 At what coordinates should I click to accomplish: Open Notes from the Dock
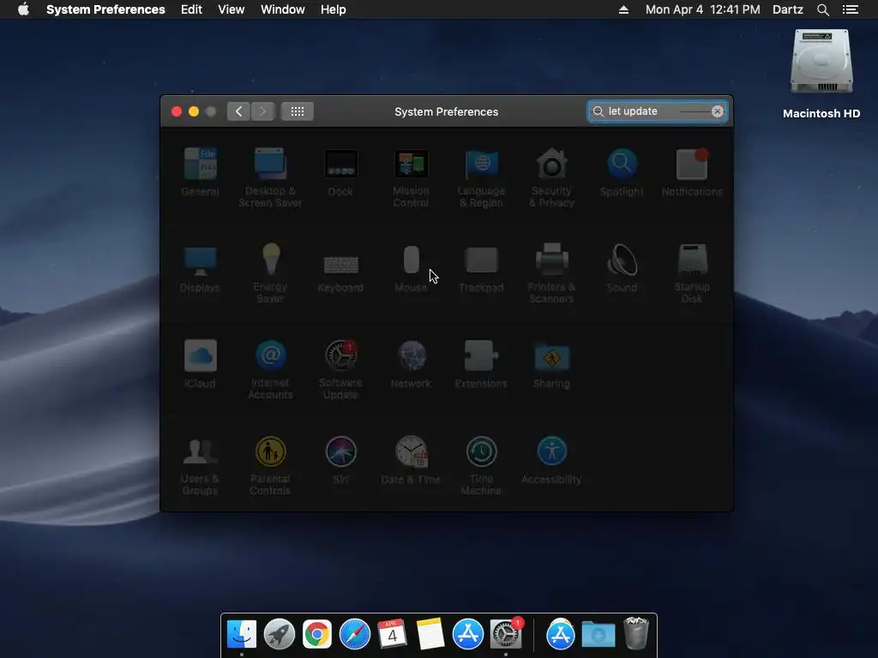click(430, 634)
